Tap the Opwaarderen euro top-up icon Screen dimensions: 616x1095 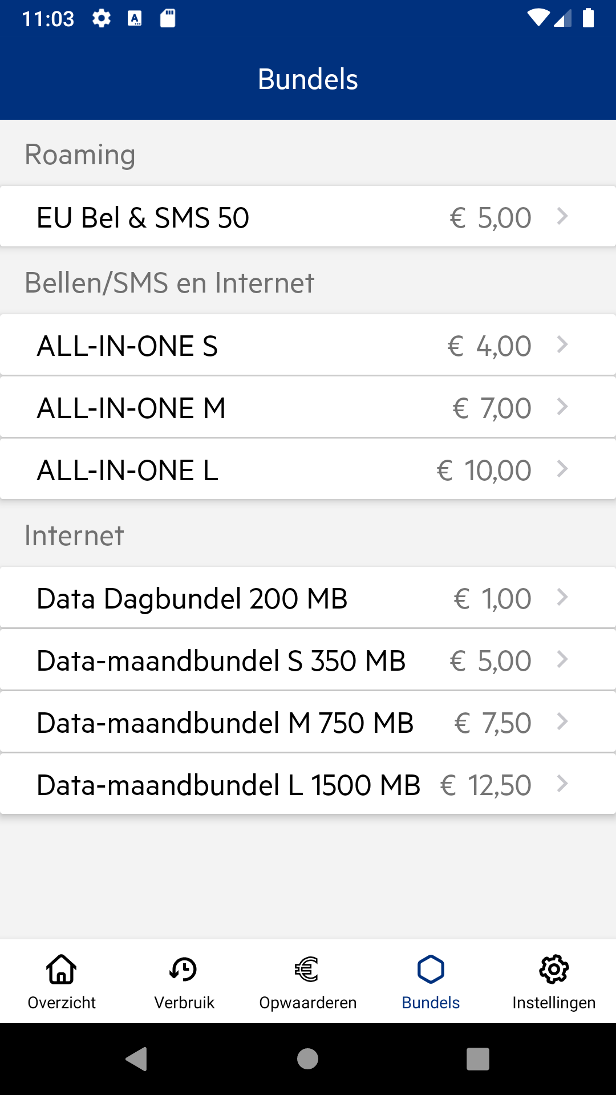[307, 969]
